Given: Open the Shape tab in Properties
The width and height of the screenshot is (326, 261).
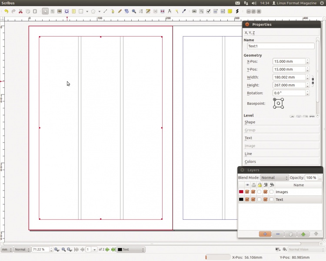Looking at the screenshot, I should coord(281,122).
